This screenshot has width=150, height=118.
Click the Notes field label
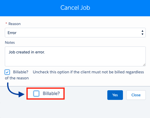tap(10, 43)
